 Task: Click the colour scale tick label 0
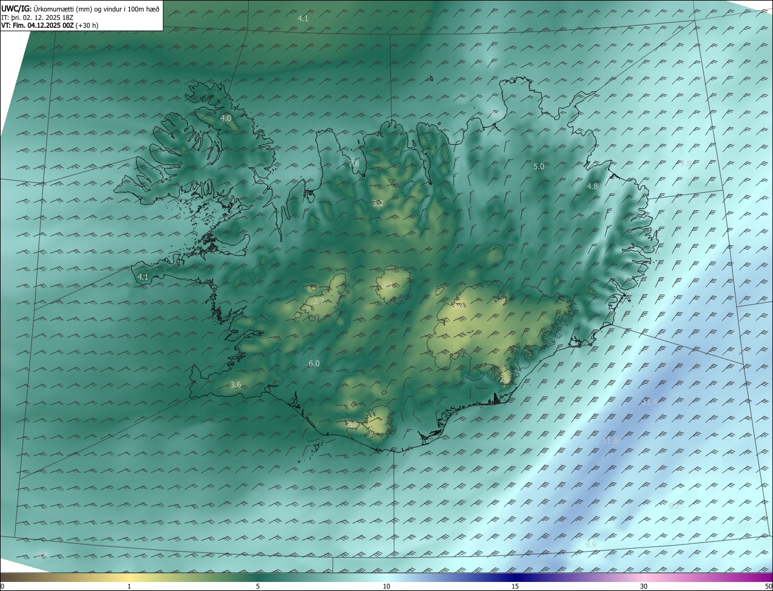click(x=2, y=586)
